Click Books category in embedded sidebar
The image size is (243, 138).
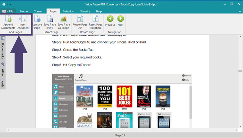point(63,98)
